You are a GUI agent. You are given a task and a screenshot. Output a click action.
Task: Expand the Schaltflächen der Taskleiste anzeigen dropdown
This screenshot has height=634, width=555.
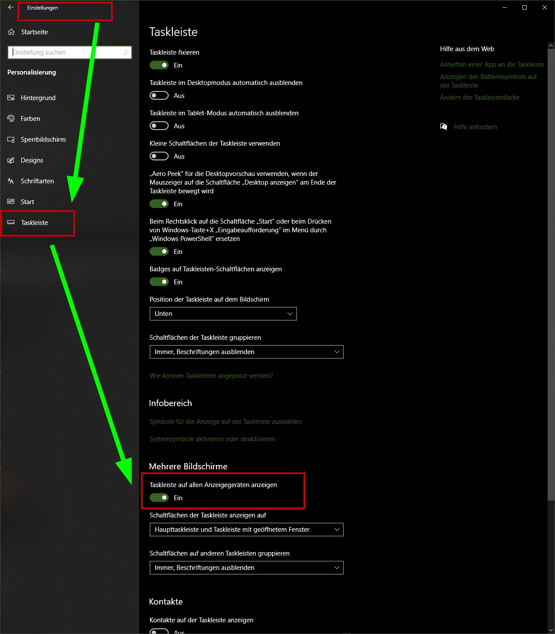[x=246, y=530]
